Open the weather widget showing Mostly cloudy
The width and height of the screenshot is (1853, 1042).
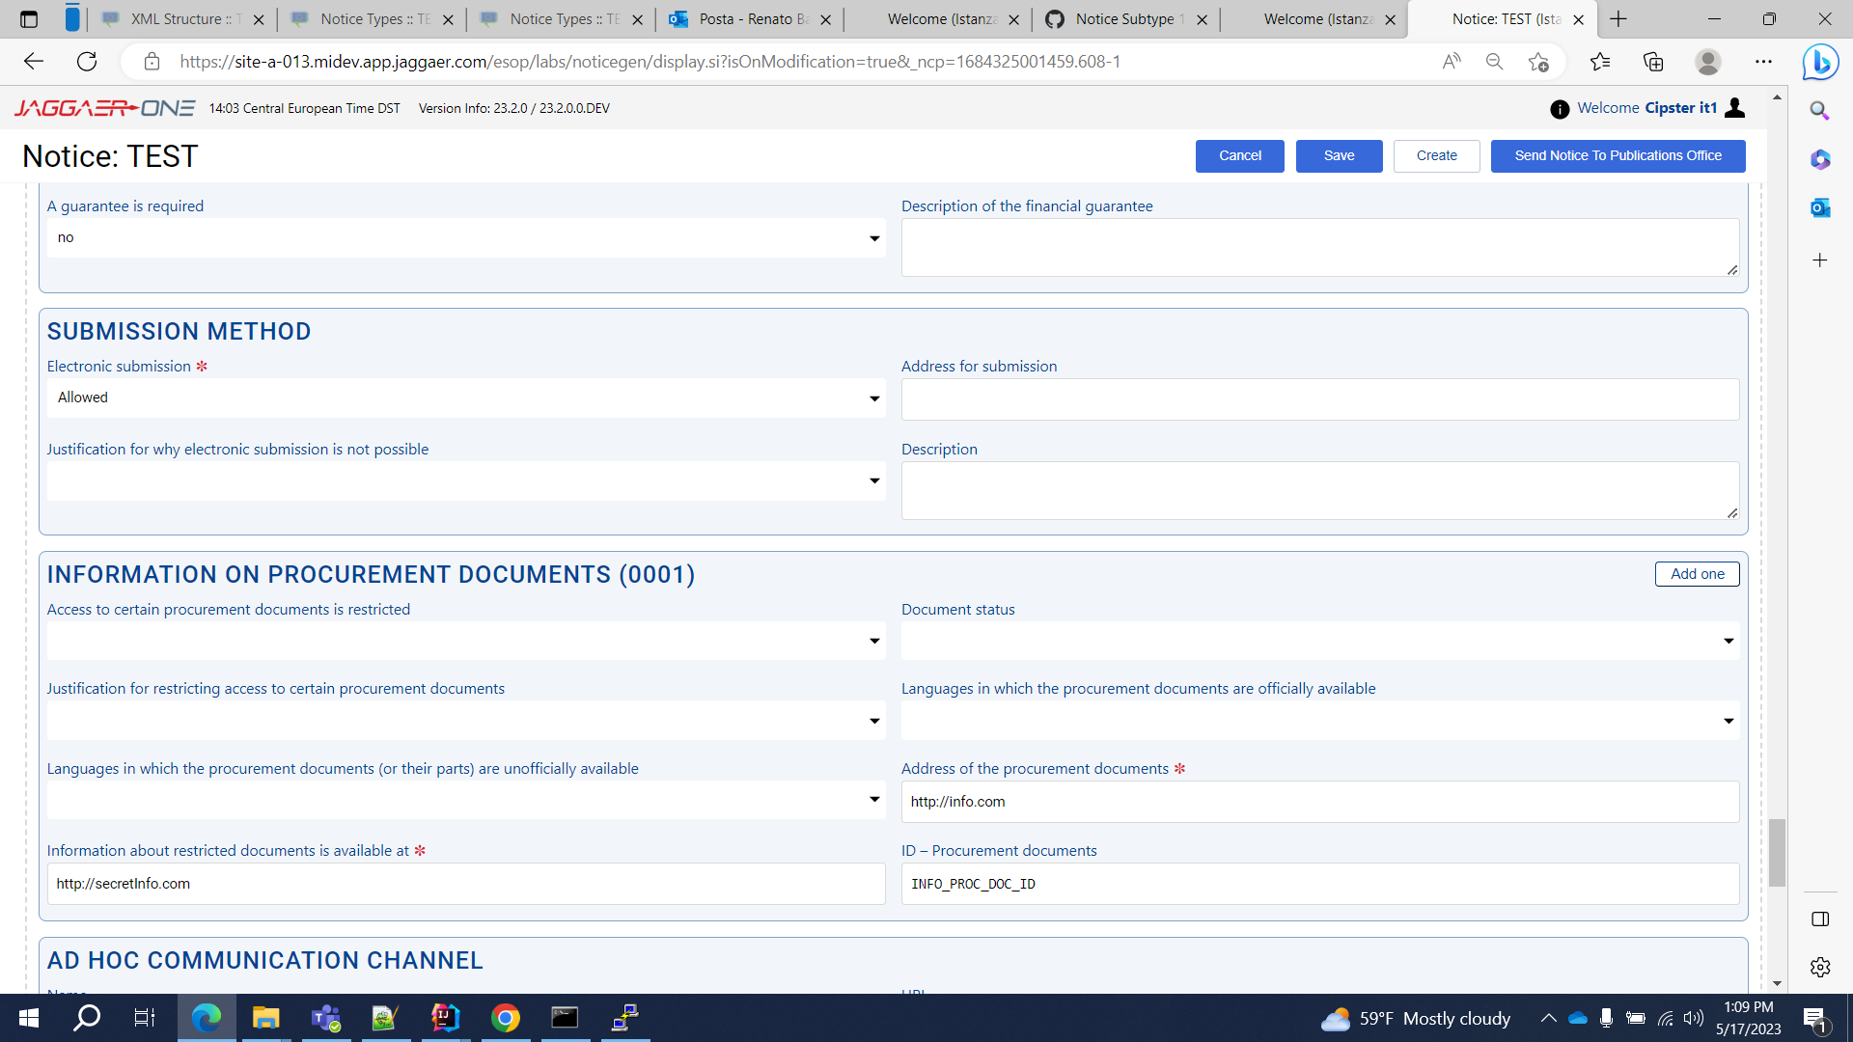pos(1412,1018)
